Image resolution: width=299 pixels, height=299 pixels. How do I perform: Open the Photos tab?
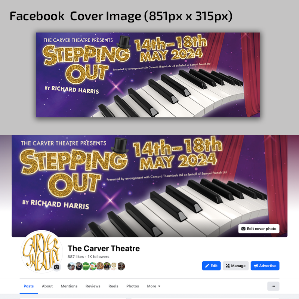[133, 286]
